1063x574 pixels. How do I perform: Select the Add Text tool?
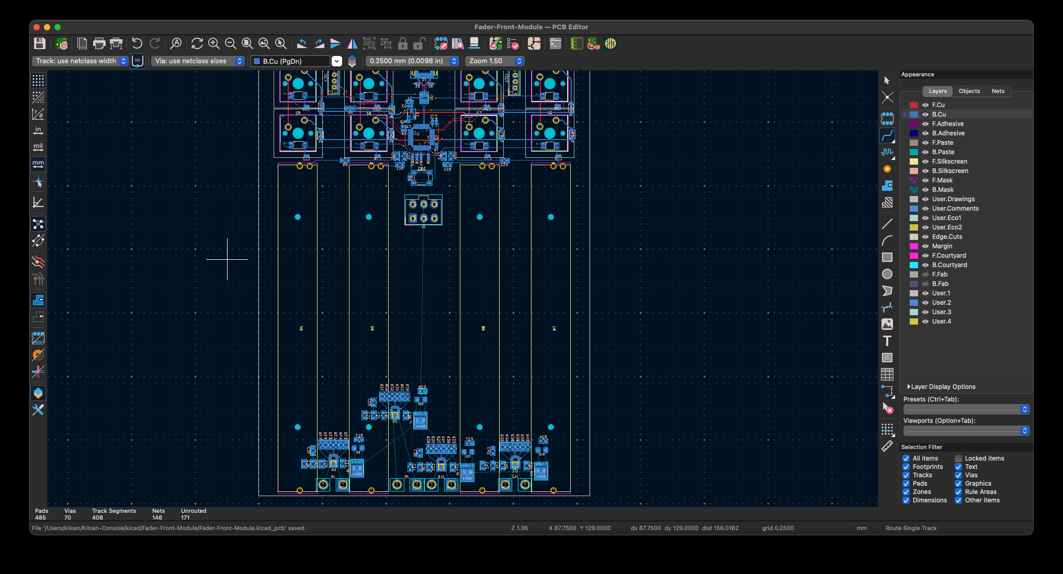click(x=887, y=341)
